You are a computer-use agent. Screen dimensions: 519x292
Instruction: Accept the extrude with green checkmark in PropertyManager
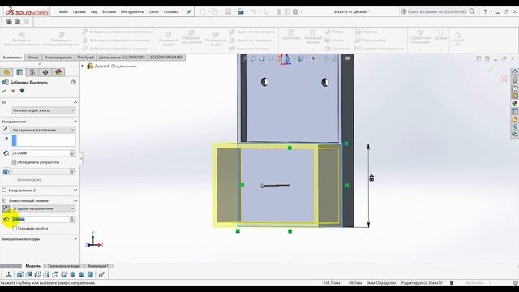pyautogui.click(x=4, y=91)
